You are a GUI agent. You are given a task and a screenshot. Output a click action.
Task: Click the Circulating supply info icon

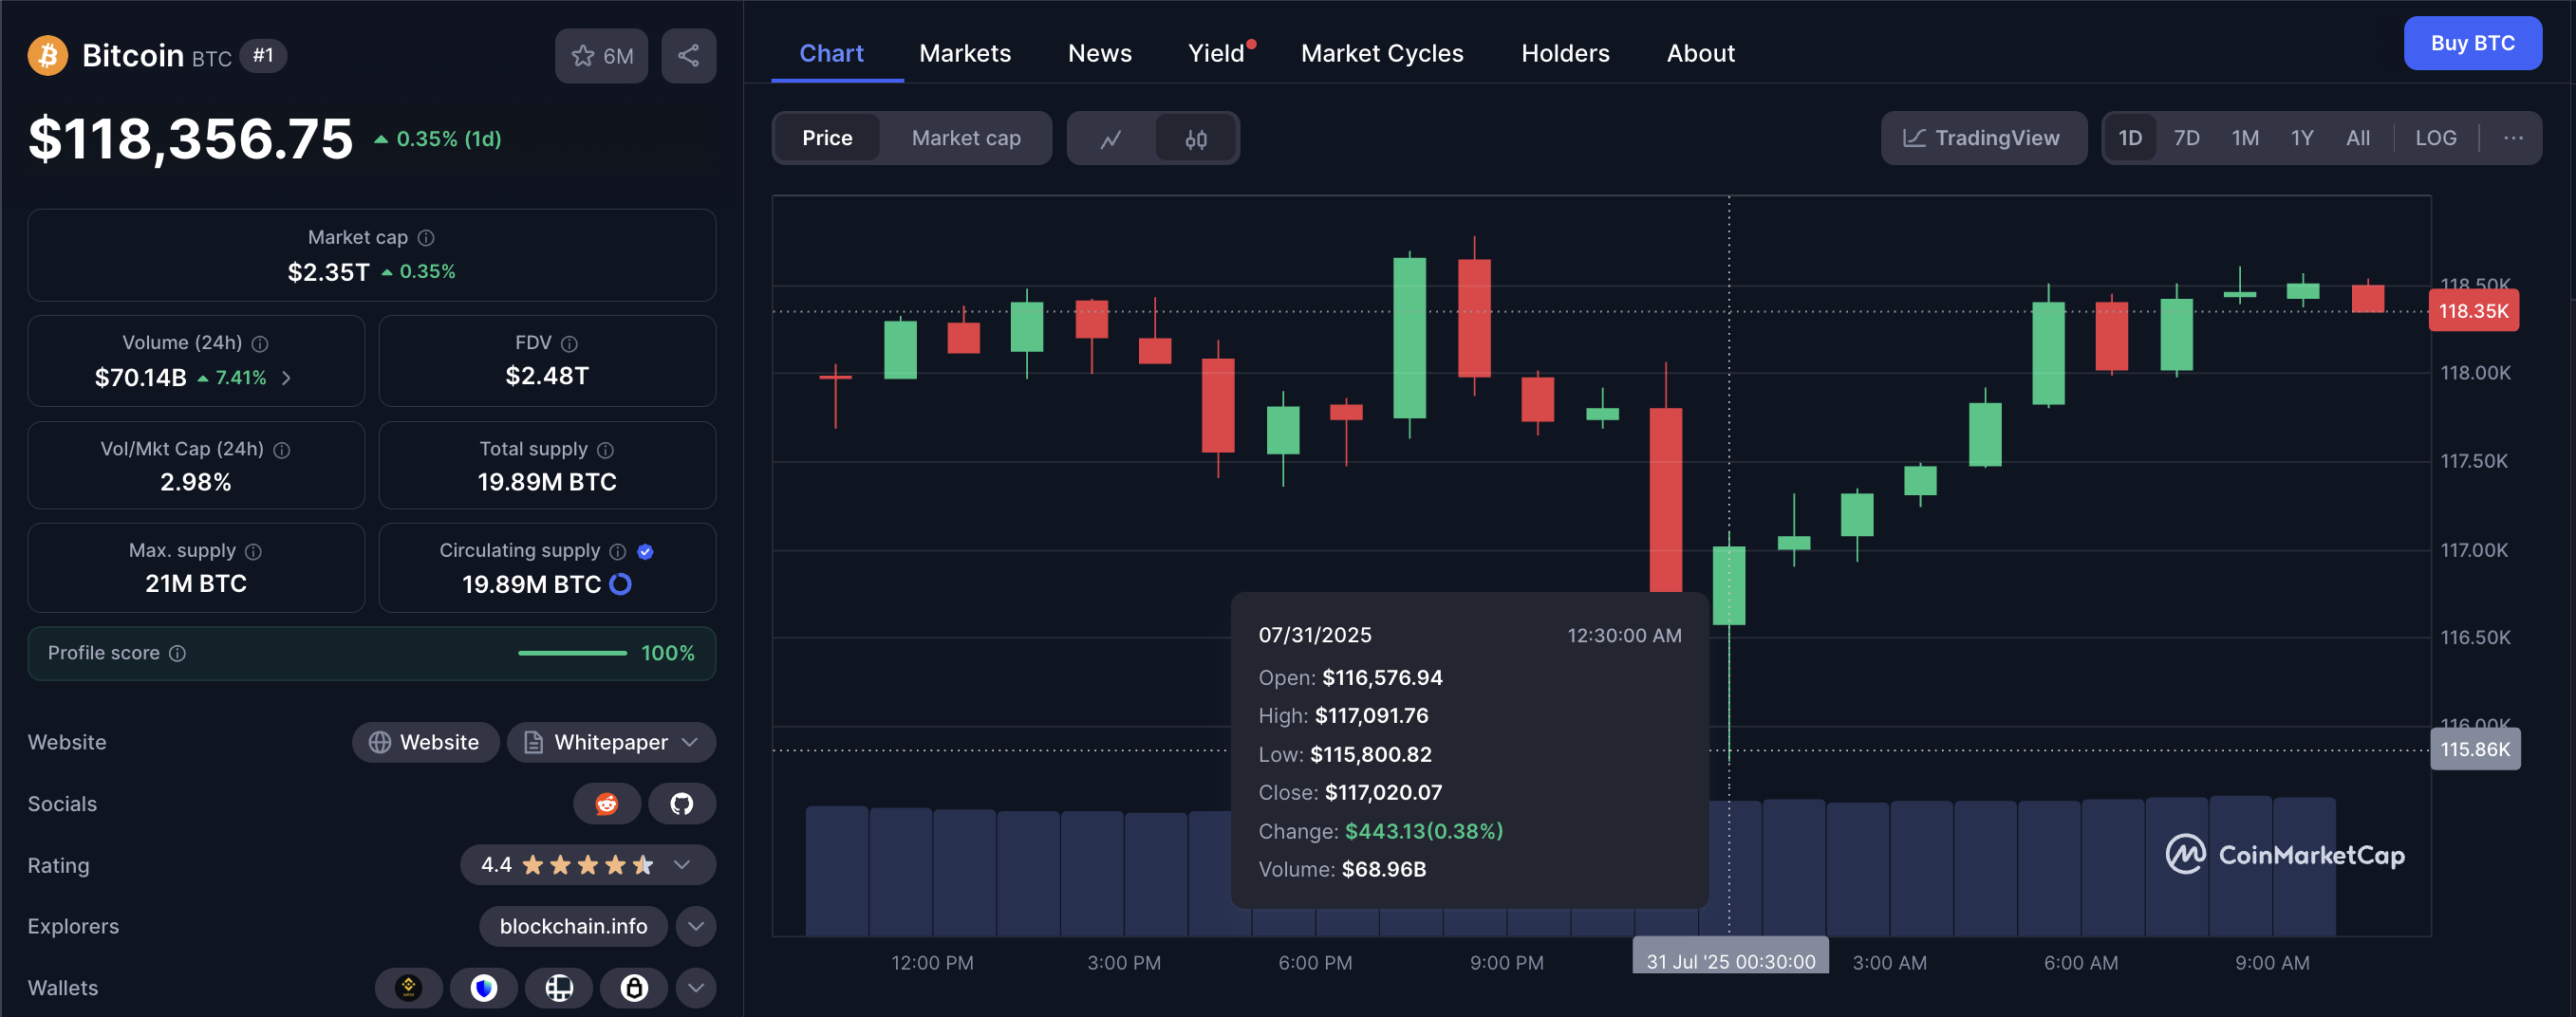click(x=618, y=552)
